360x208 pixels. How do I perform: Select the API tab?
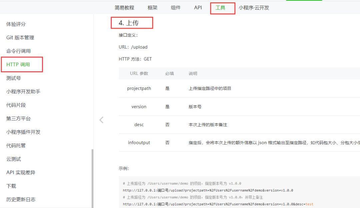click(198, 8)
